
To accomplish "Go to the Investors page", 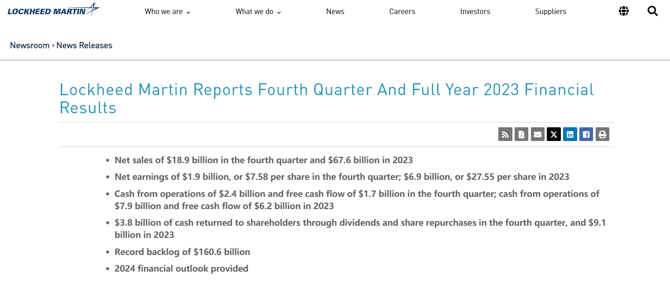I will 475,11.
